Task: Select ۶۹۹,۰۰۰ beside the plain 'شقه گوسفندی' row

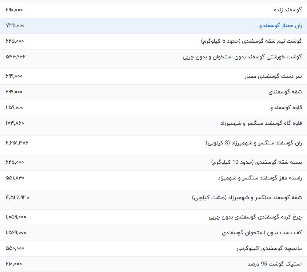Action: coord(14,92)
